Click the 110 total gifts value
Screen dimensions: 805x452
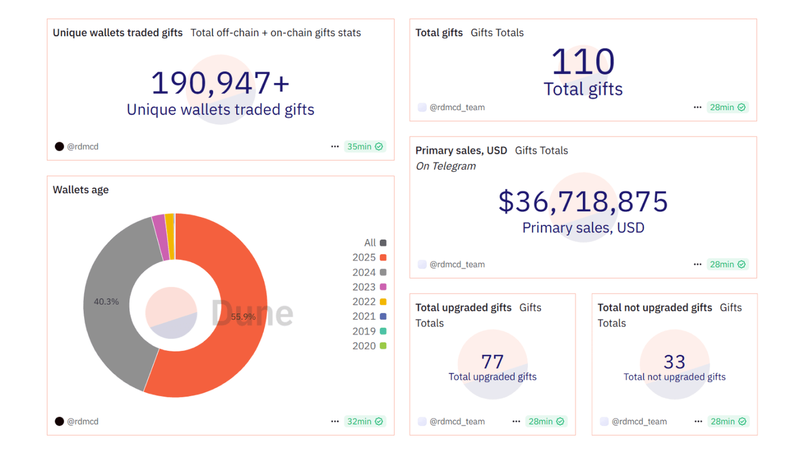click(583, 61)
